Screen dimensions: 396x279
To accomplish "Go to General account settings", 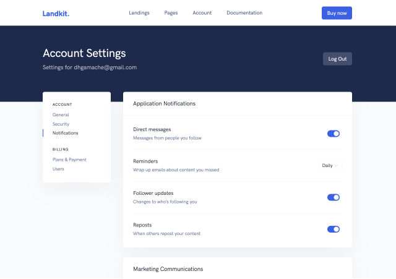I will coord(61,114).
